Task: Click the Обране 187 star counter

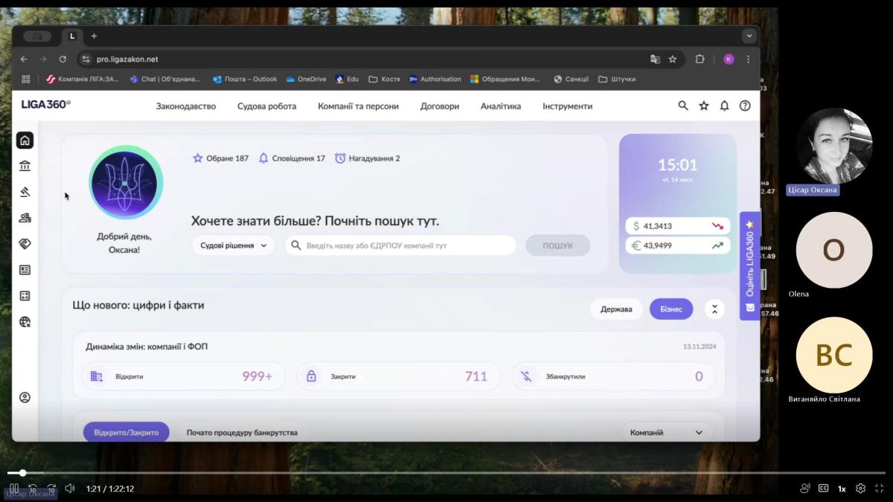Action: click(x=220, y=158)
